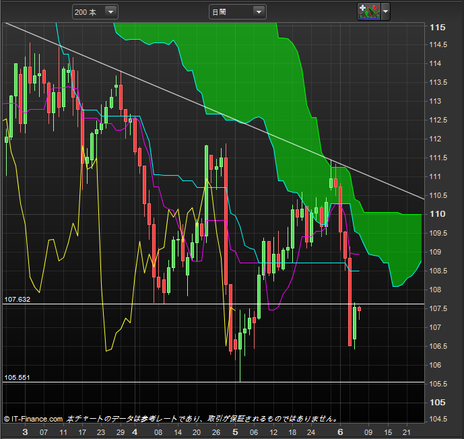The image size is (464, 439).
Task: Click the 110 price axis label
Action: coord(437,214)
